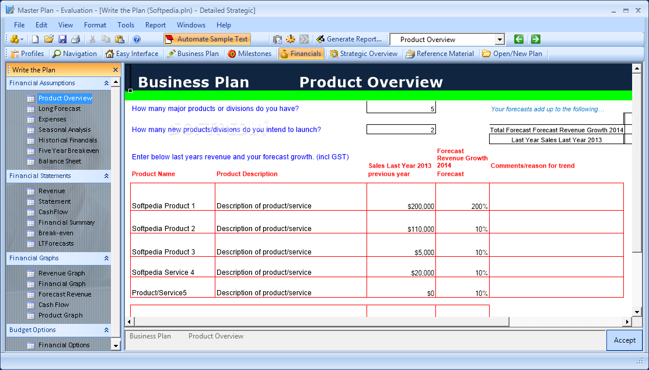Open the Windows menu
Screen dimensions: 649x370
[x=191, y=25]
